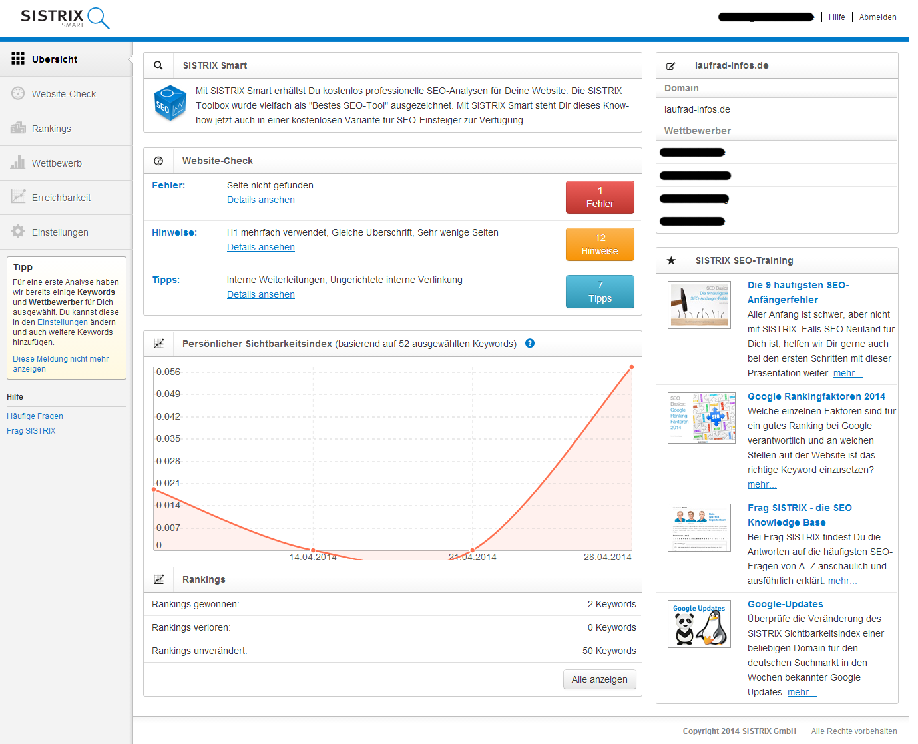Click the blue help question mark icon

[x=530, y=344]
